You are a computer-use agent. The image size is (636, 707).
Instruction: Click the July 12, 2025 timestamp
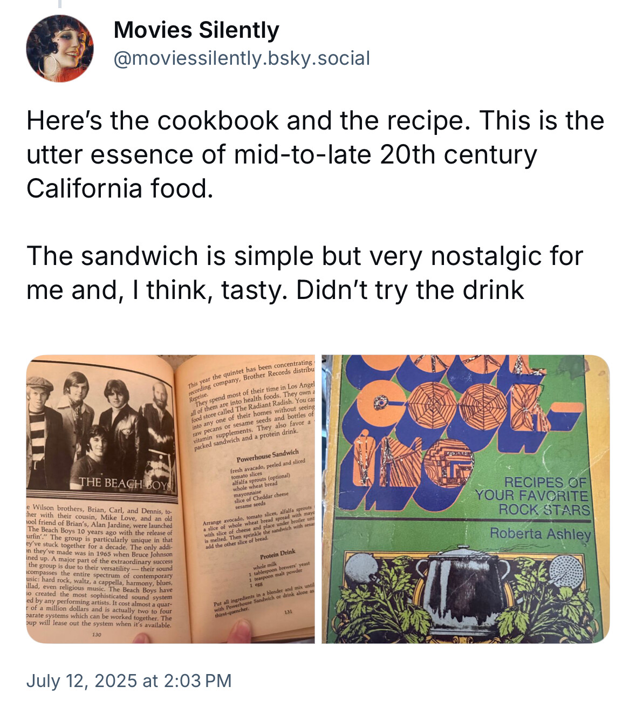(x=129, y=681)
